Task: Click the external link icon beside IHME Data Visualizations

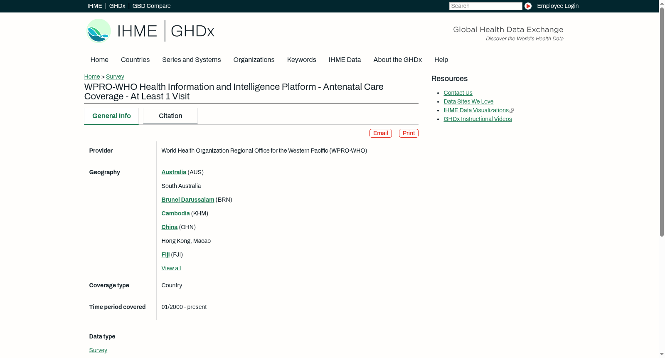Action: coord(512,111)
